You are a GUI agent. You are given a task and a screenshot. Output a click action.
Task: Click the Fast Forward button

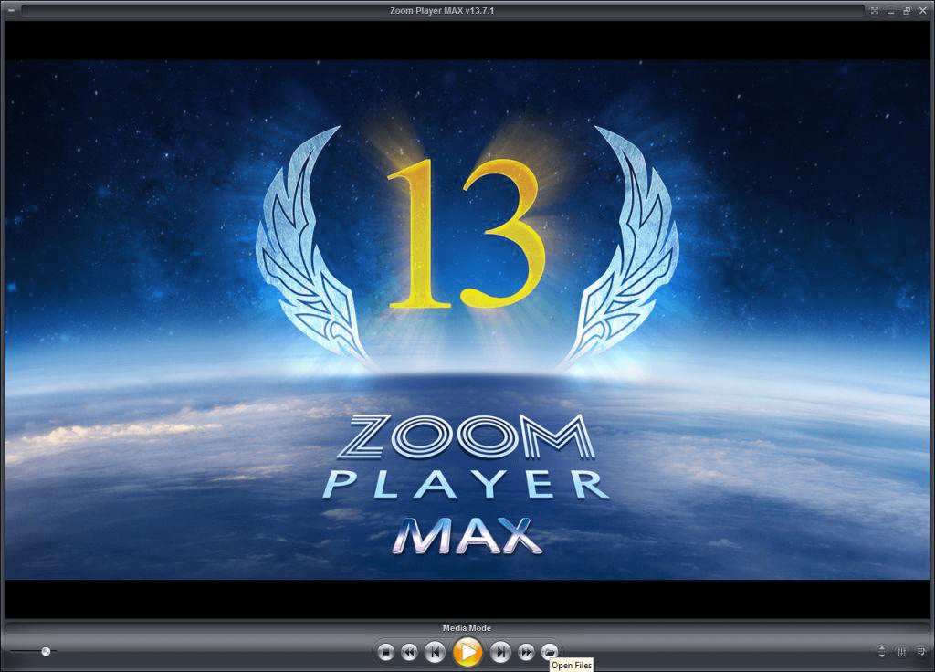pyautogui.click(x=525, y=652)
